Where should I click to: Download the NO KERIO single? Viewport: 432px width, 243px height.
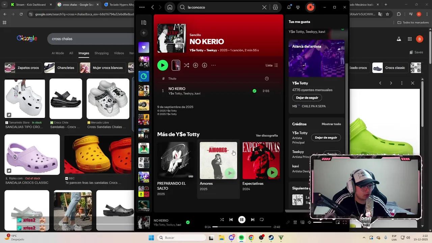click(x=205, y=65)
